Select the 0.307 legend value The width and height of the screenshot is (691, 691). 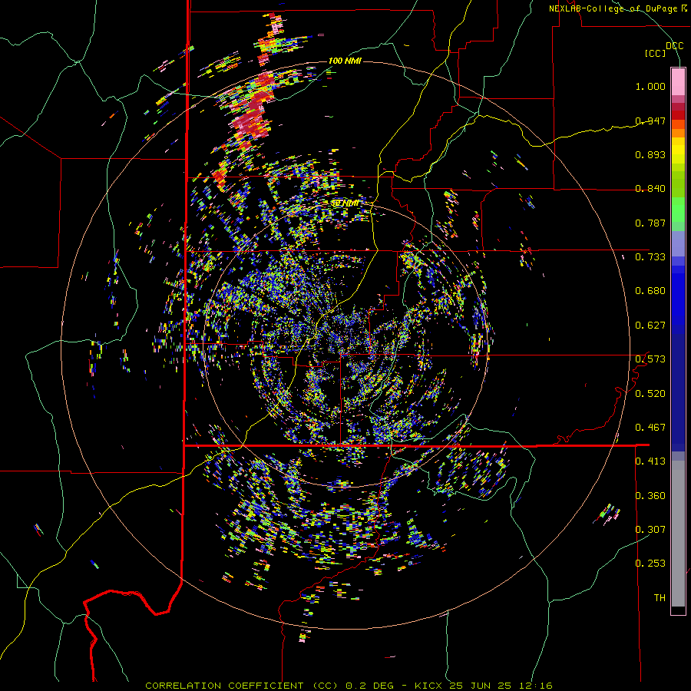[650, 529]
